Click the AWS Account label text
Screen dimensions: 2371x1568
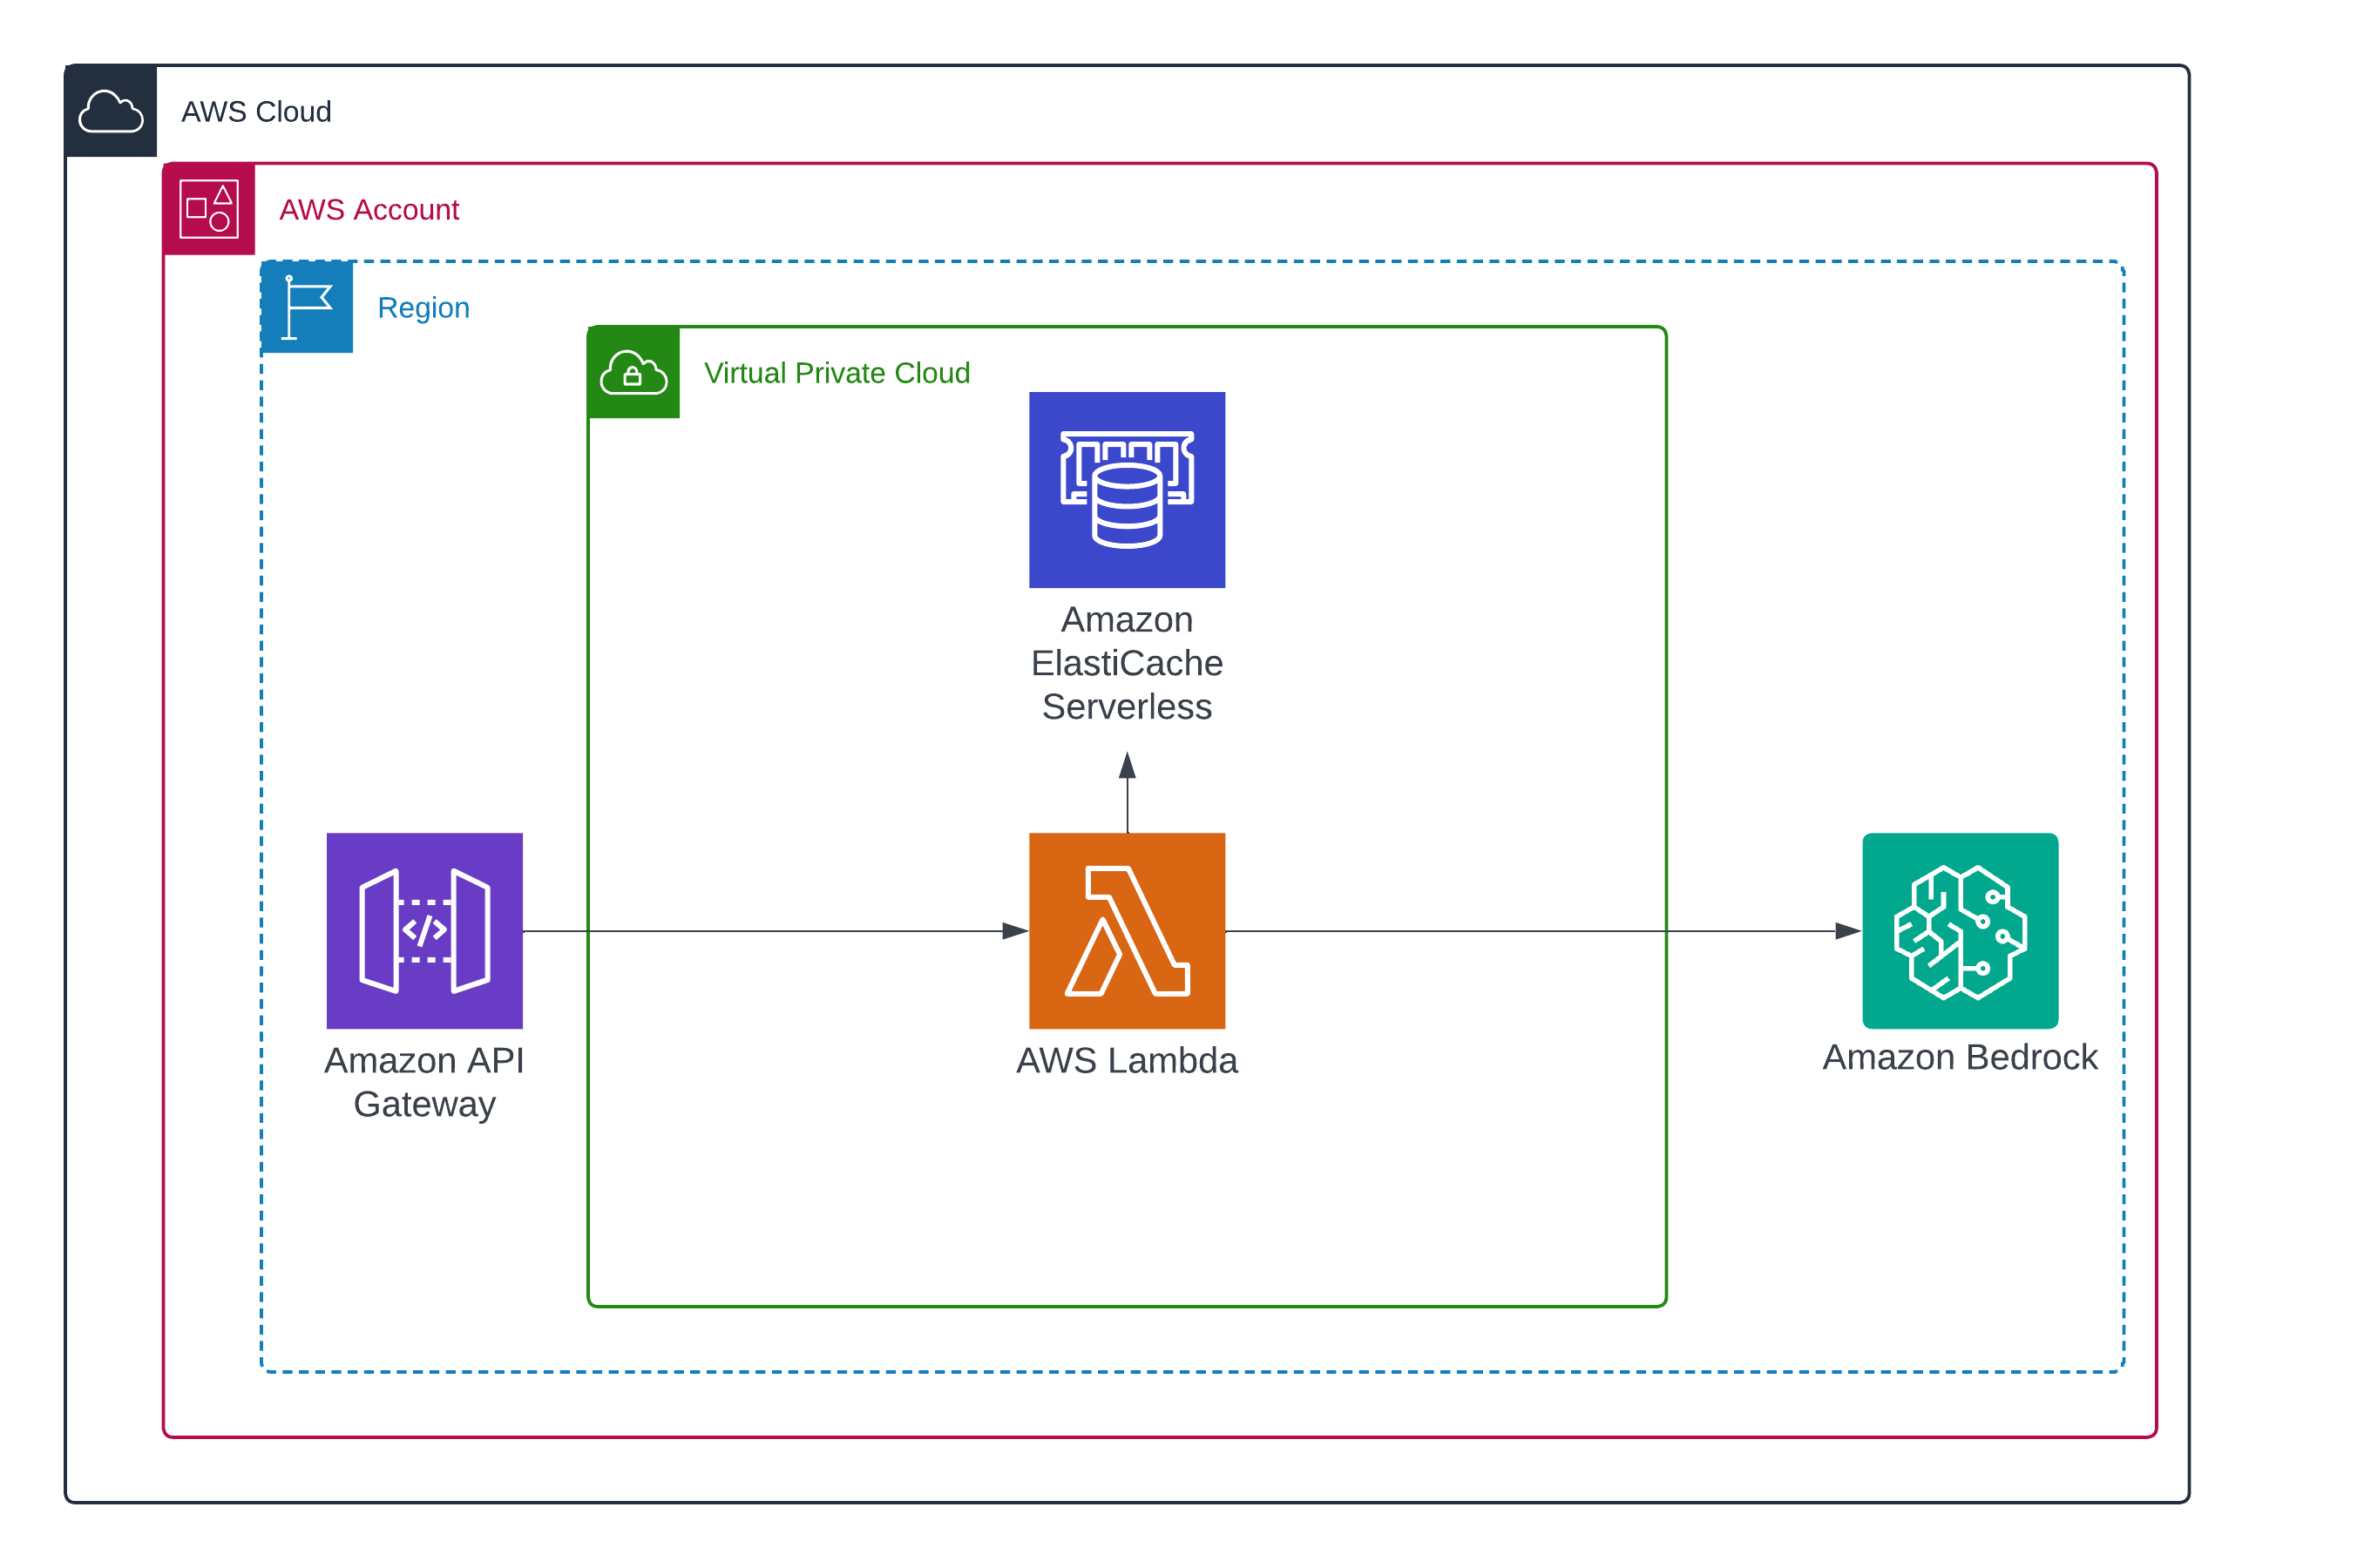tap(368, 210)
